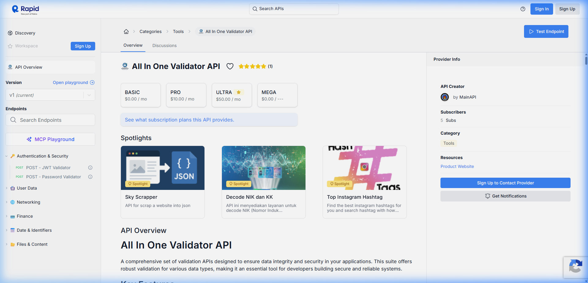
Task: Click the Date & Identifiers calendar icon
Action: pyautogui.click(x=13, y=230)
